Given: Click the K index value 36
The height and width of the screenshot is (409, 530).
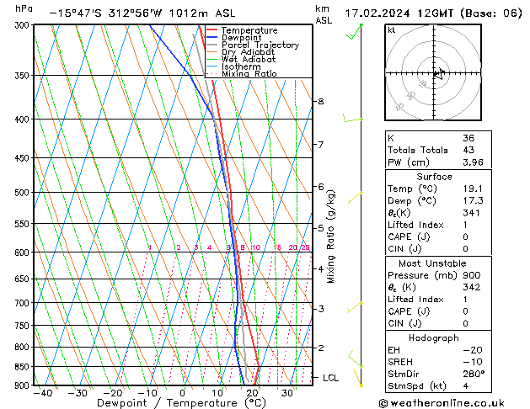Looking at the screenshot, I should coord(468,138).
